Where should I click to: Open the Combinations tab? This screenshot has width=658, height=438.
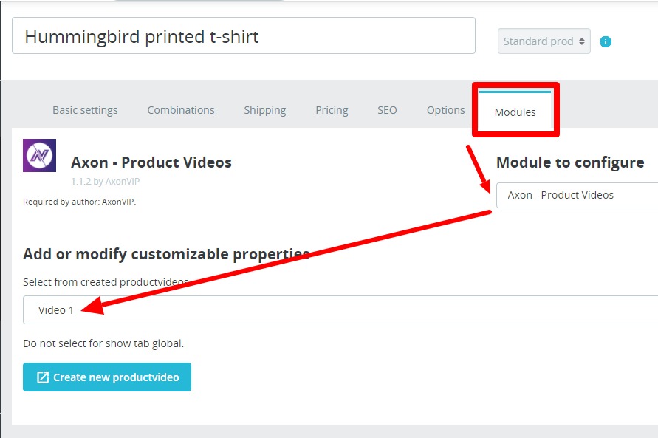click(x=180, y=109)
